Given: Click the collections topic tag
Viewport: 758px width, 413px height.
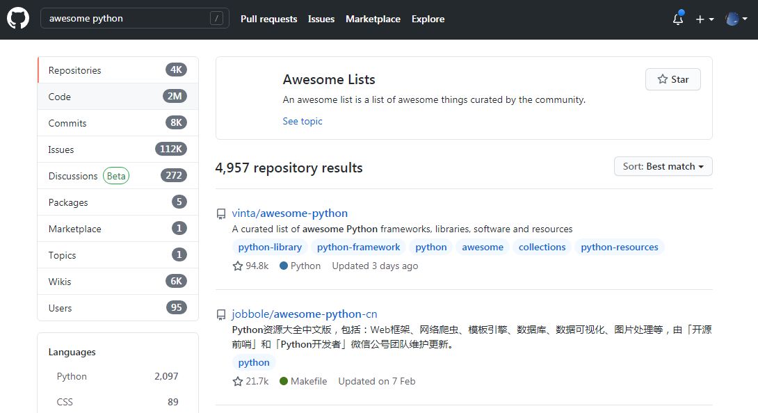Looking at the screenshot, I should pyautogui.click(x=542, y=247).
